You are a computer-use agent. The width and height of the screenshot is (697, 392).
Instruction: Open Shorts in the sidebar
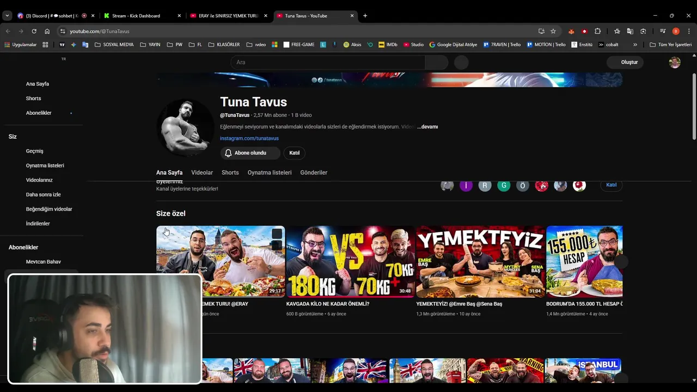[x=33, y=99]
